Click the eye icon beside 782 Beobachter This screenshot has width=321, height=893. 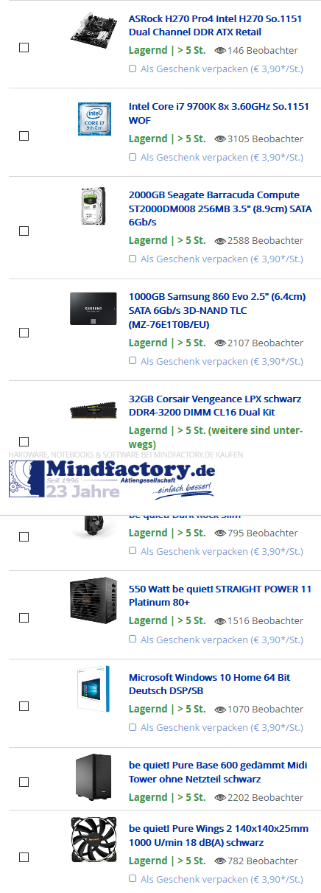point(220,861)
